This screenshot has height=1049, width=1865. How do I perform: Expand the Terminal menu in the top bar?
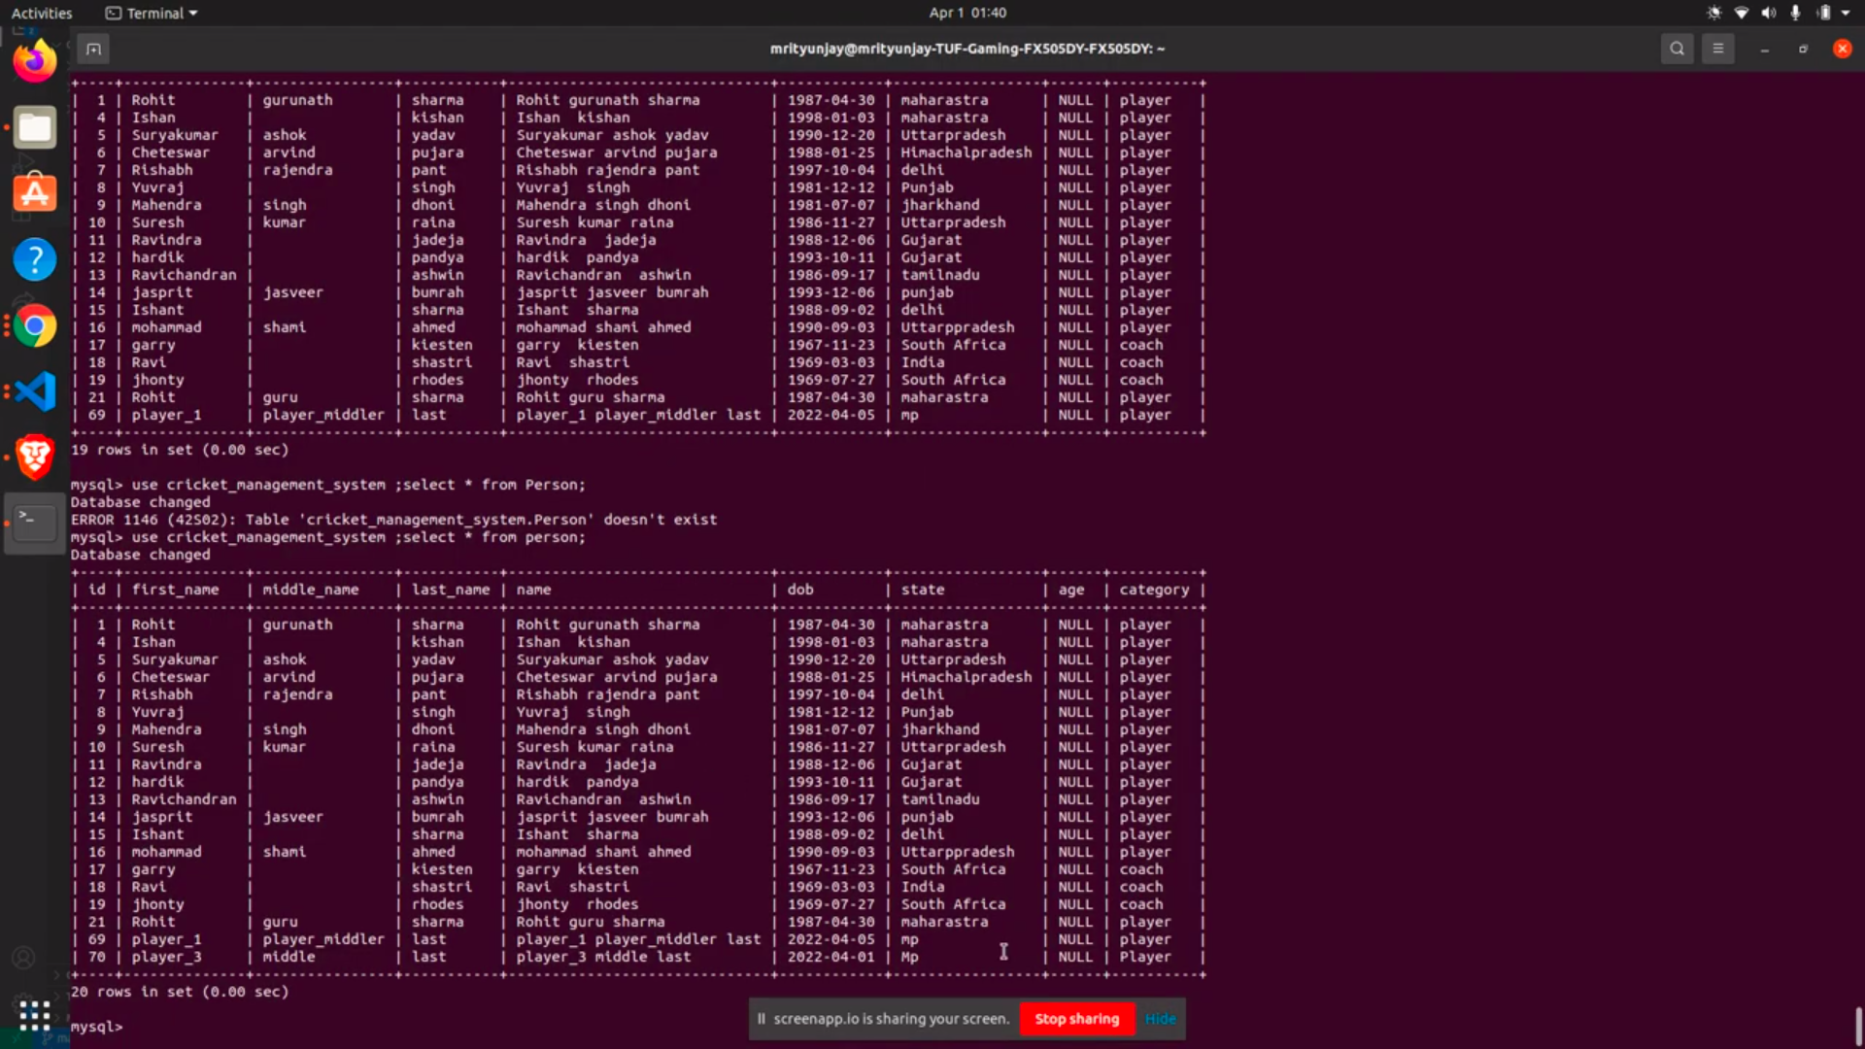(x=150, y=13)
